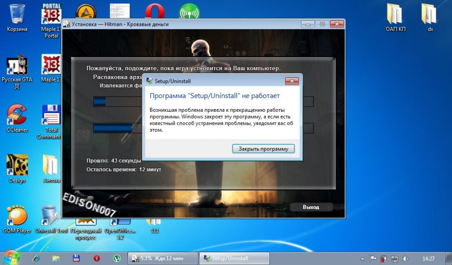Open the volume speaker tray icon
The width and height of the screenshot is (452, 265).
click(x=405, y=259)
